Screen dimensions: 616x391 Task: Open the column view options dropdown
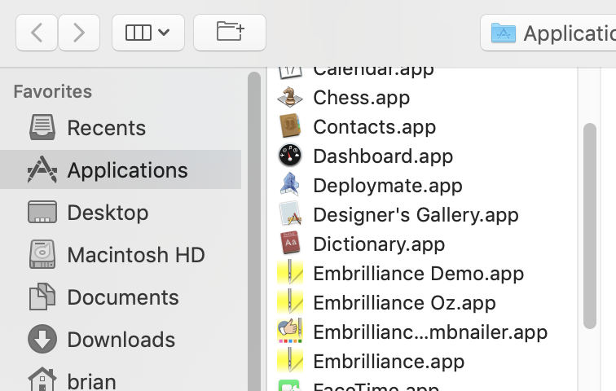point(147,33)
